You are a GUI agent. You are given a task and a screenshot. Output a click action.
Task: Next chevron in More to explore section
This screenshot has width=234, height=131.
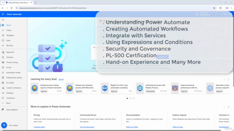228,107
